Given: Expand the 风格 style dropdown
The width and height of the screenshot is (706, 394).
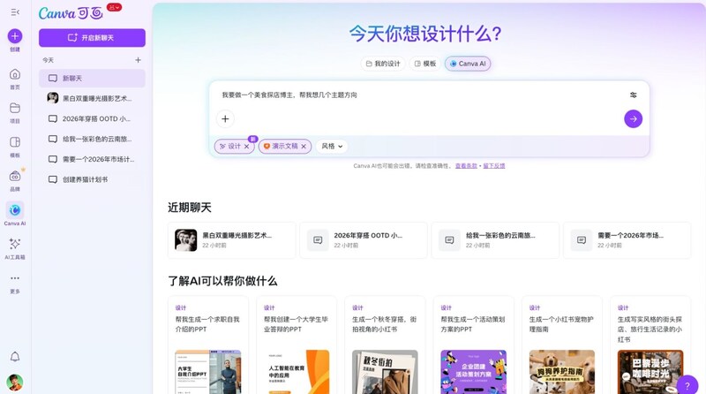Looking at the screenshot, I should (x=333, y=147).
